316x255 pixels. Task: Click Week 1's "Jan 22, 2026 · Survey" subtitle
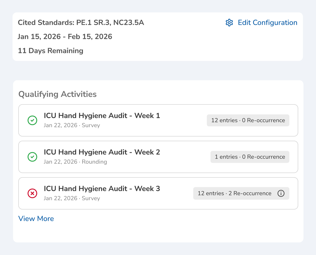click(72, 125)
